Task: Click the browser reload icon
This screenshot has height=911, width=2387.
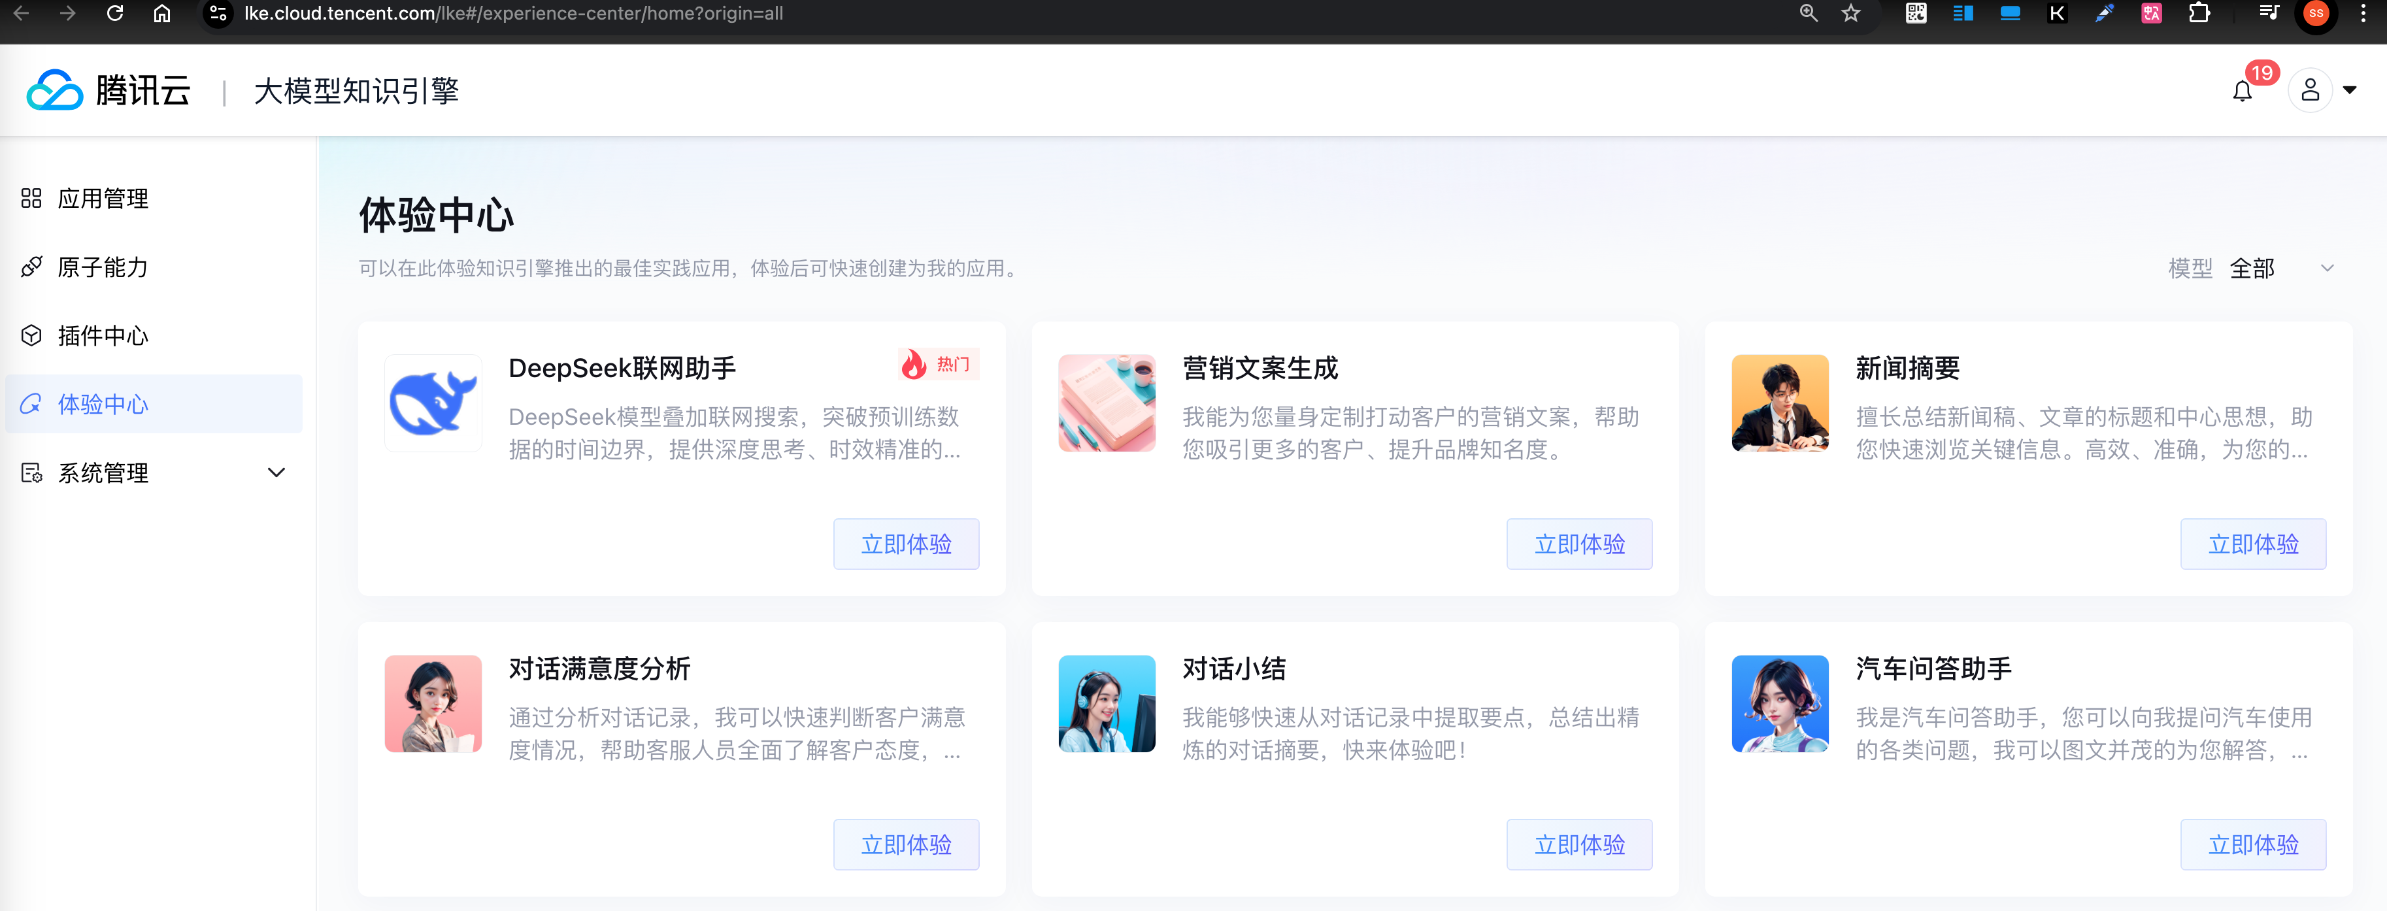Action: pyautogui.click(x=115, y=13)
